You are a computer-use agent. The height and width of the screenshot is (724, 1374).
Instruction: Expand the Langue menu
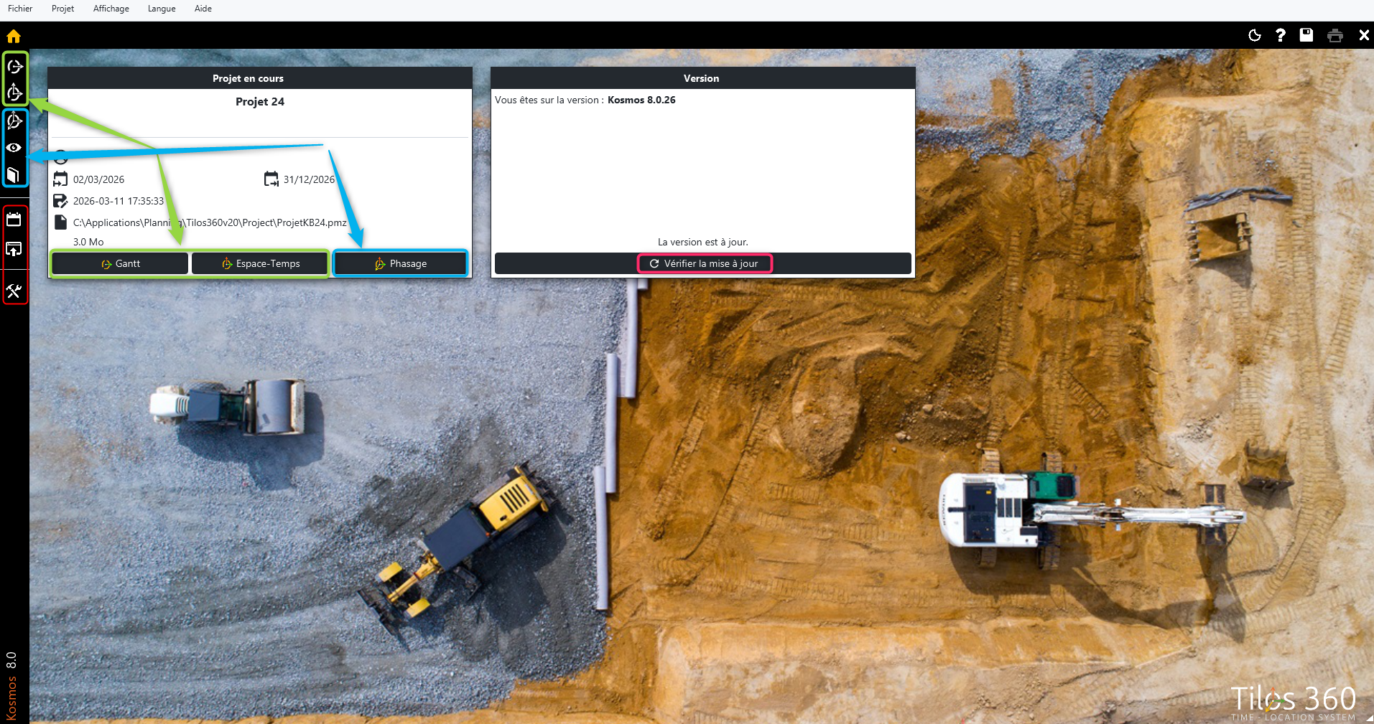(x=162, y=9)
